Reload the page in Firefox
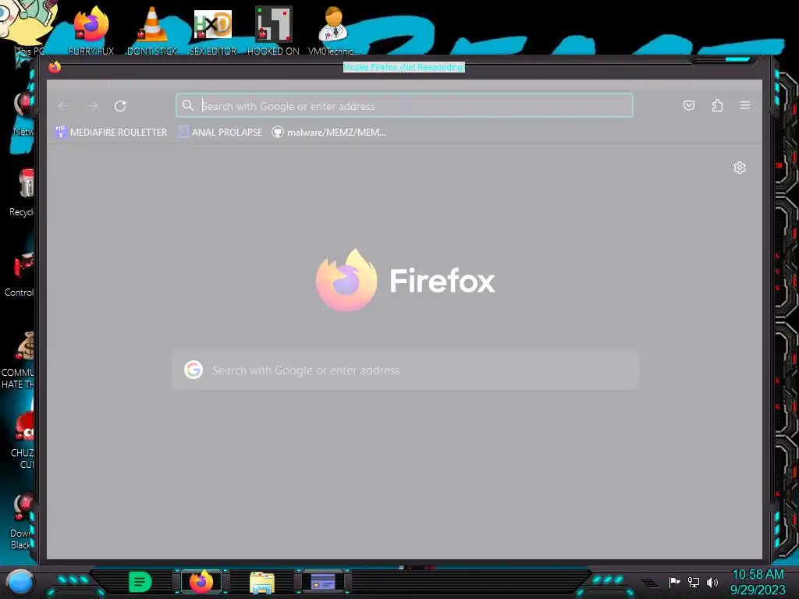The image size is (799, 599). point(120,106)
